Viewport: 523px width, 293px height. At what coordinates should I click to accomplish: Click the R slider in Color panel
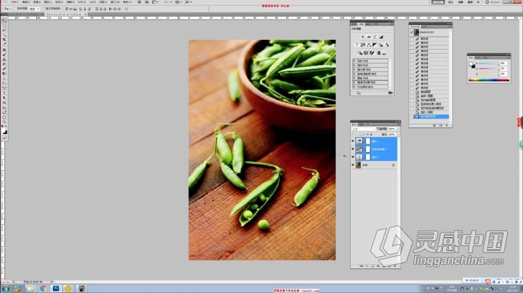[489, 63]
